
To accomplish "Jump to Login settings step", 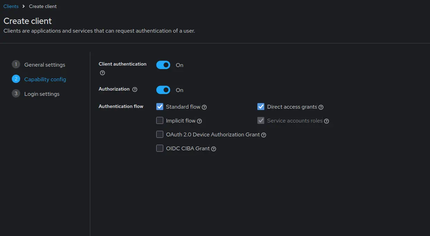I will [x=42, y=94].
